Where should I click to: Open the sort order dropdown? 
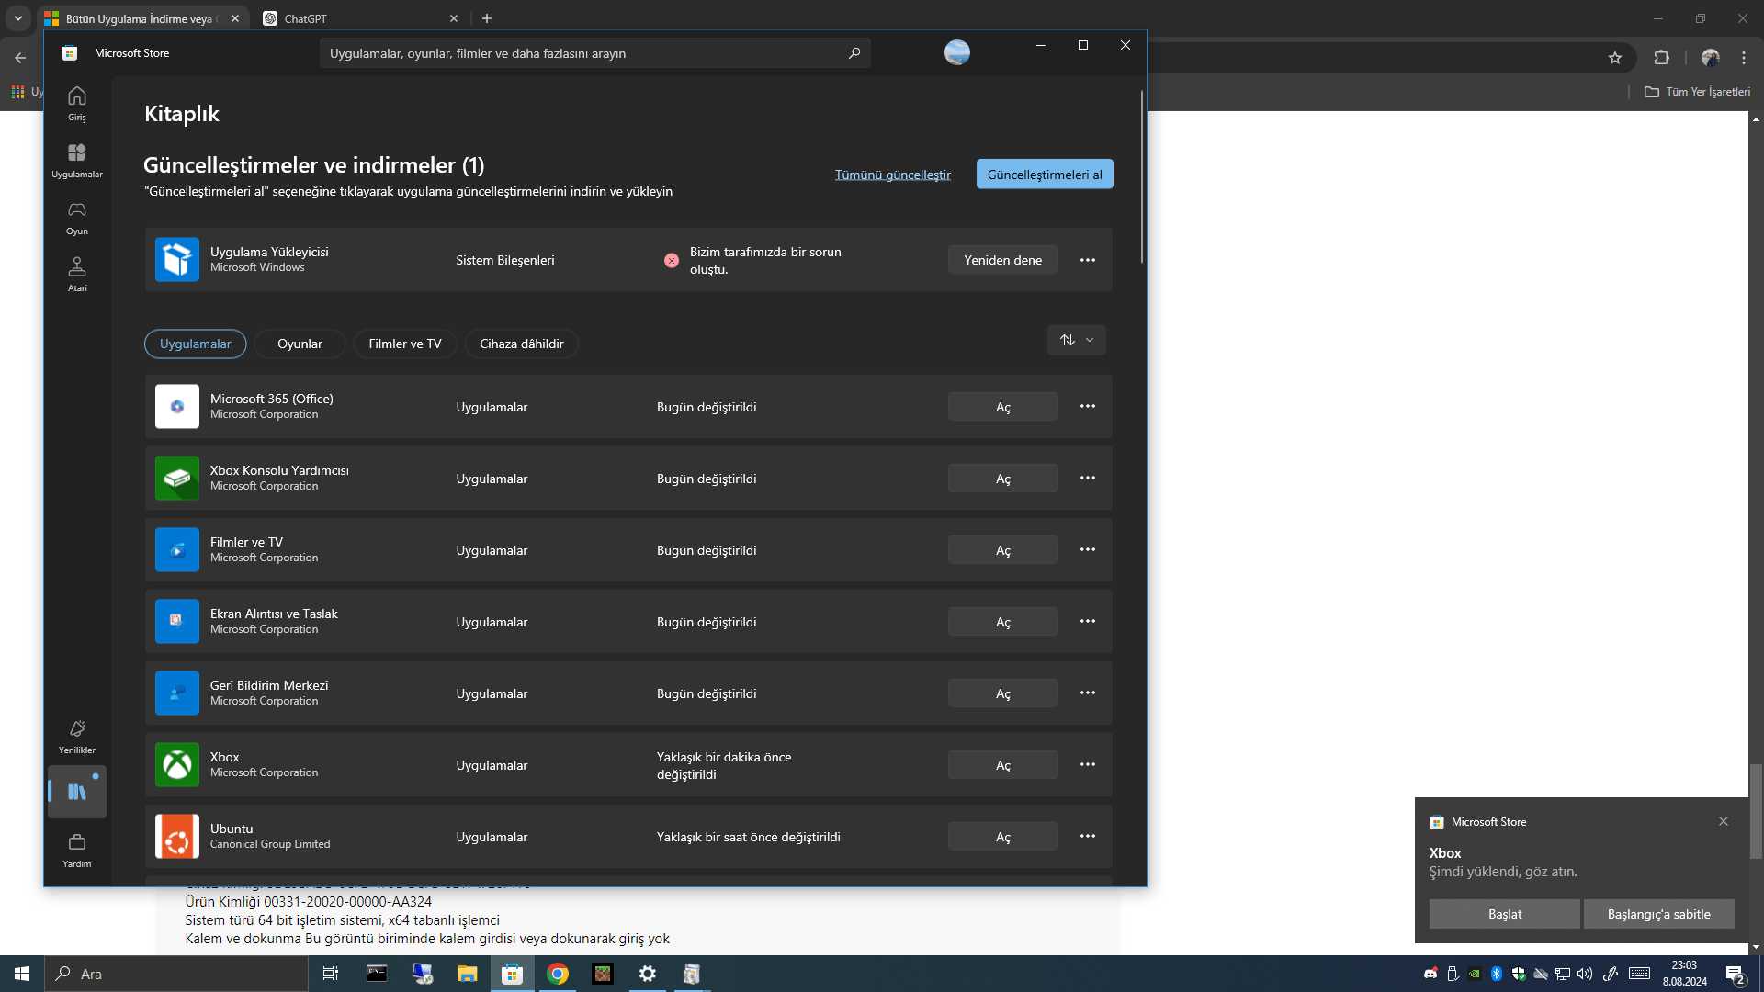(x=1076, y=340)
